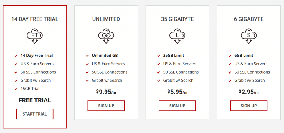Click the checkmark next to Unlimited GB
The width and height of the screenshot is (284, 133).
[x=87, y=56]
